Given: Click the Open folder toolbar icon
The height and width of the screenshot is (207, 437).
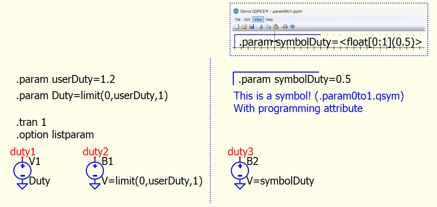Looking at the screenshot, I should pyautogui.click(x=244, y=27).
